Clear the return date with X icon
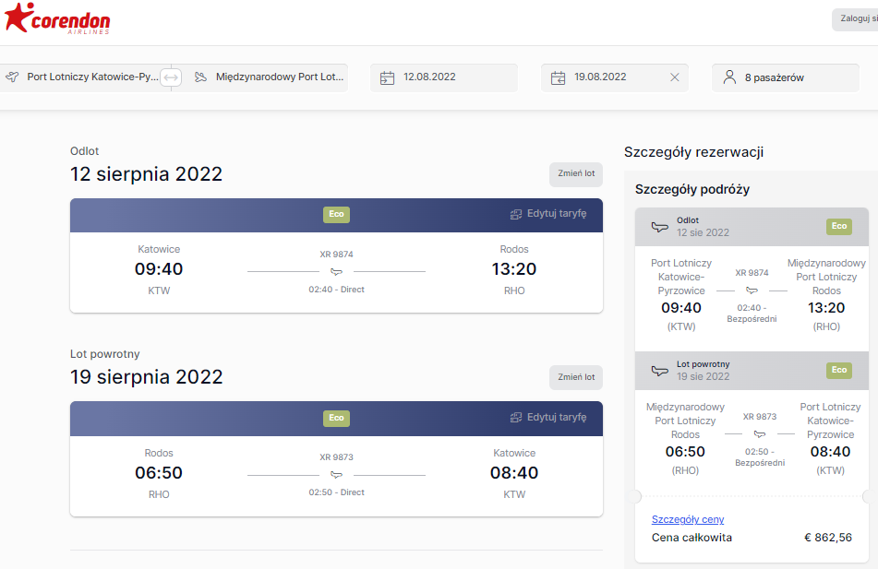This screenshot has height=569, width=878. tap(675, 77)
